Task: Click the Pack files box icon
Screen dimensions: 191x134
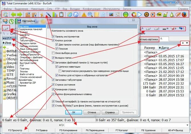Action: pos(28,15)
